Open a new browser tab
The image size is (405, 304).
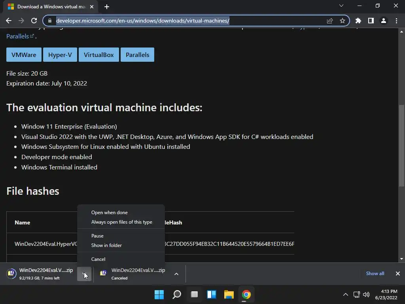107,7
